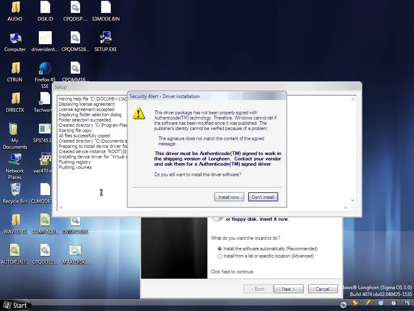The height and width of the screenshot is (311, 414).
Task: Open the DIRECTX folder
Action: coord(15,102)
